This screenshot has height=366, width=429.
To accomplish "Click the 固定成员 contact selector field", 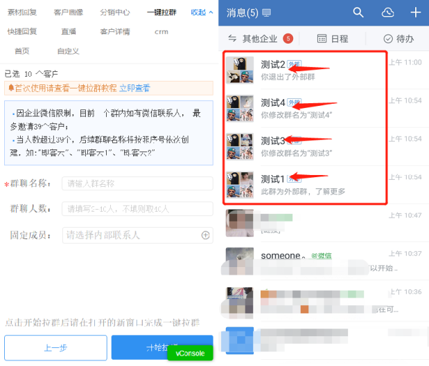I will tap(138, 235).
